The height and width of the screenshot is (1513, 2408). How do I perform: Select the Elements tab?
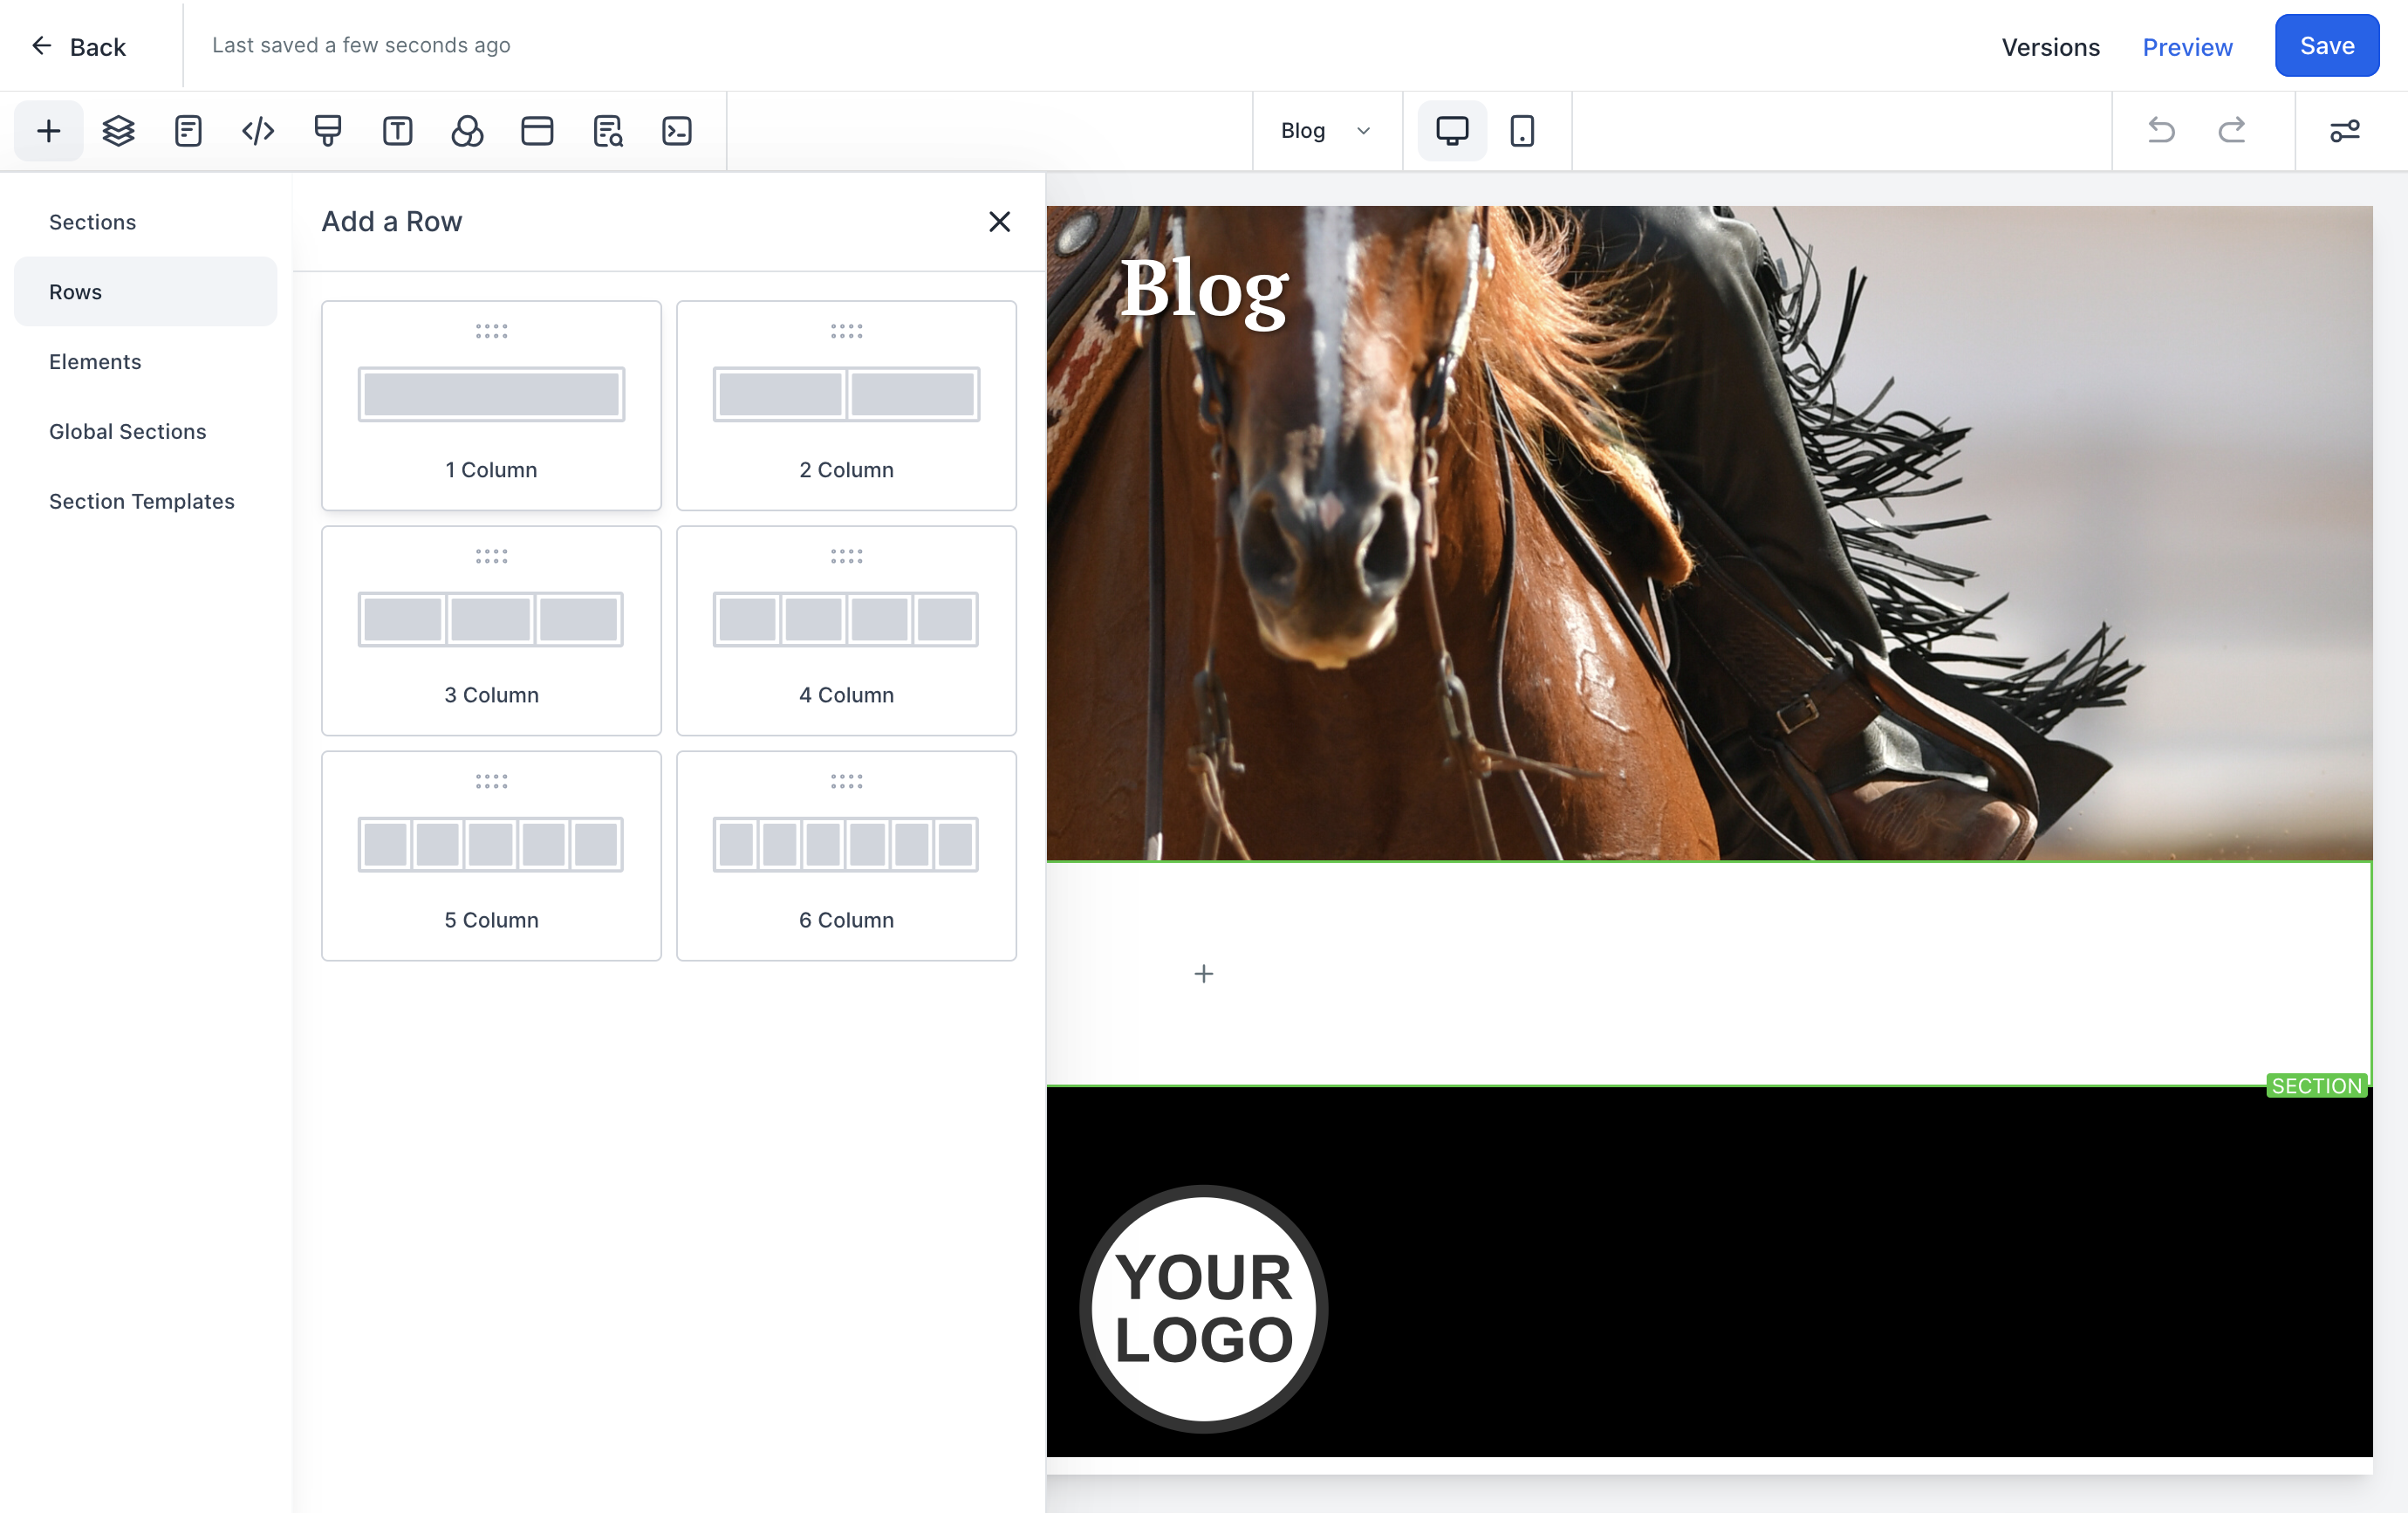[145, 361]
